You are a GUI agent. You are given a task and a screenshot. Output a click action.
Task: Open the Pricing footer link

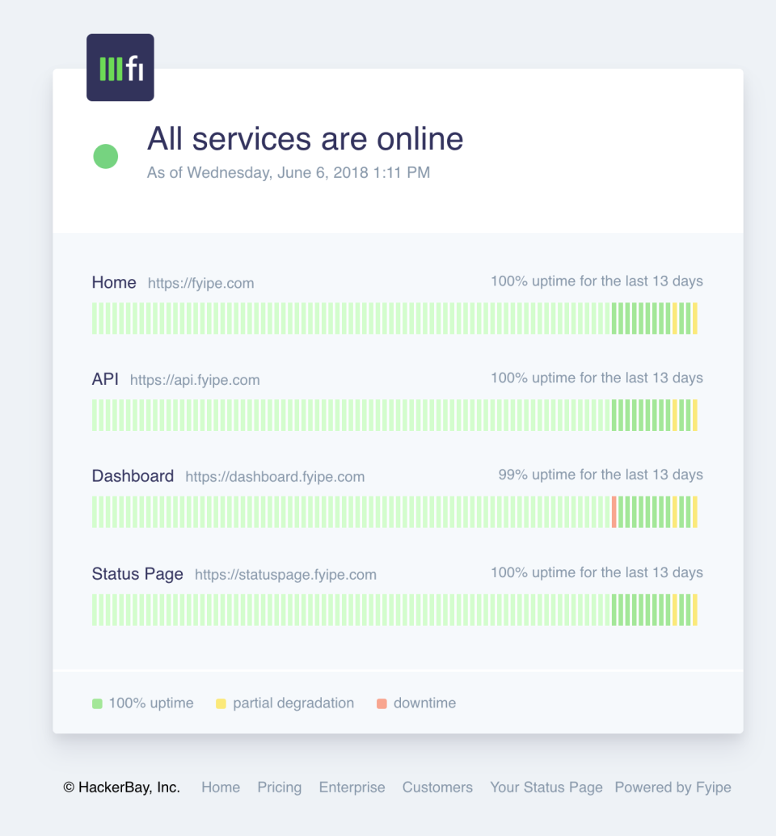click(280, 787)
